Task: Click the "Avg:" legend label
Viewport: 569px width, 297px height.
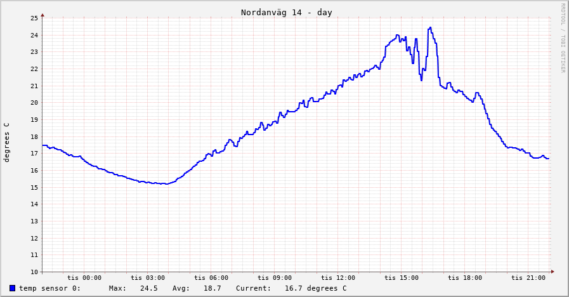Action: coord(181,288)
